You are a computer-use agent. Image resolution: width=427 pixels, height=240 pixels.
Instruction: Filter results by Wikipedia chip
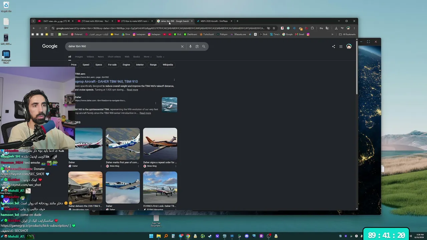[168, 65]
